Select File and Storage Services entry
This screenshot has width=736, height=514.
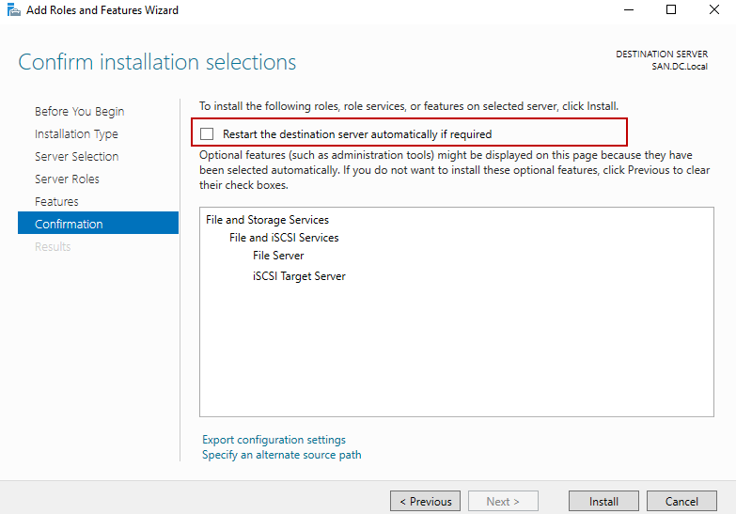point(267,220)
